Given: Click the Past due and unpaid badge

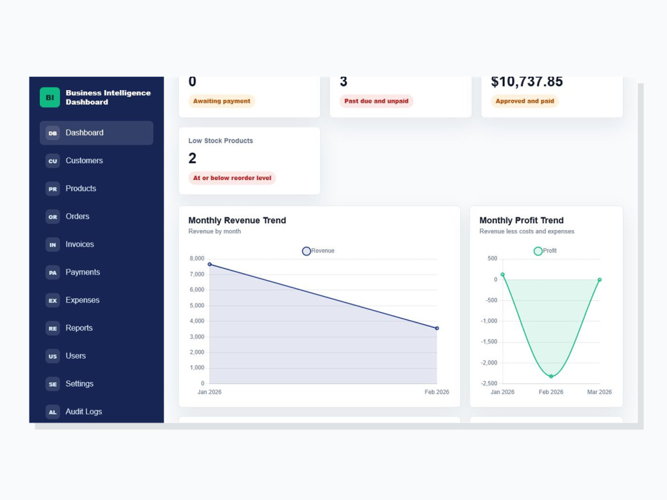Looking at the screenshot, I should [376, 101].
